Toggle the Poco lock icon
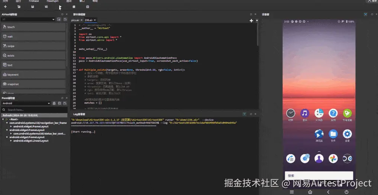Screen dimensions: 378x195 [54, 103]
